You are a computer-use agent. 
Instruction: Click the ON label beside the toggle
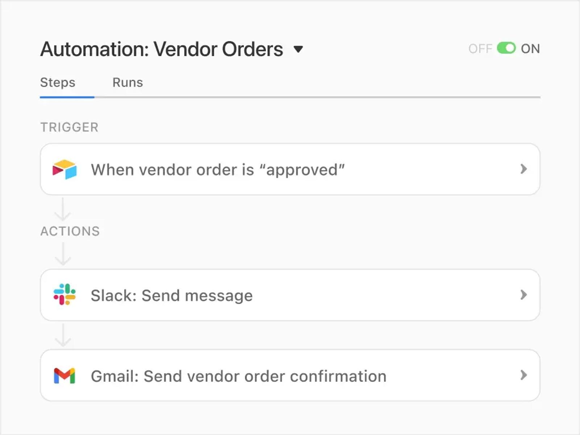(x=530, y=49)
